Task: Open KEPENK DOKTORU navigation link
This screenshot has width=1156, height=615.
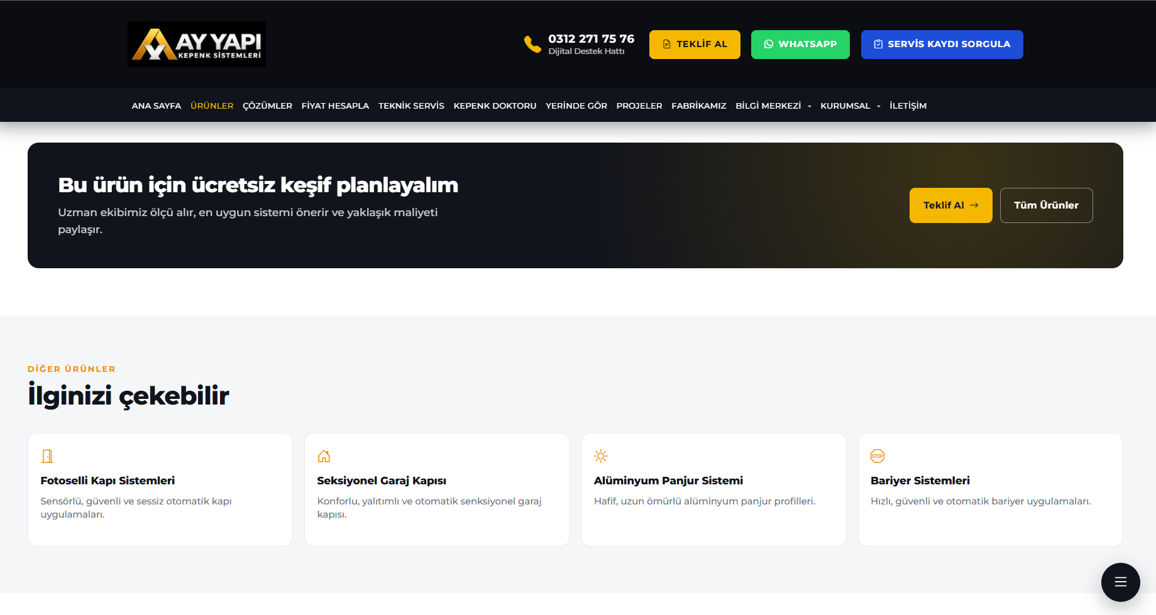Action: pyautogui.click(x=495, y=106)
